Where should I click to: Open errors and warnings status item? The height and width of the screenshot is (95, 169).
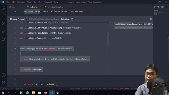pos(19,89)
